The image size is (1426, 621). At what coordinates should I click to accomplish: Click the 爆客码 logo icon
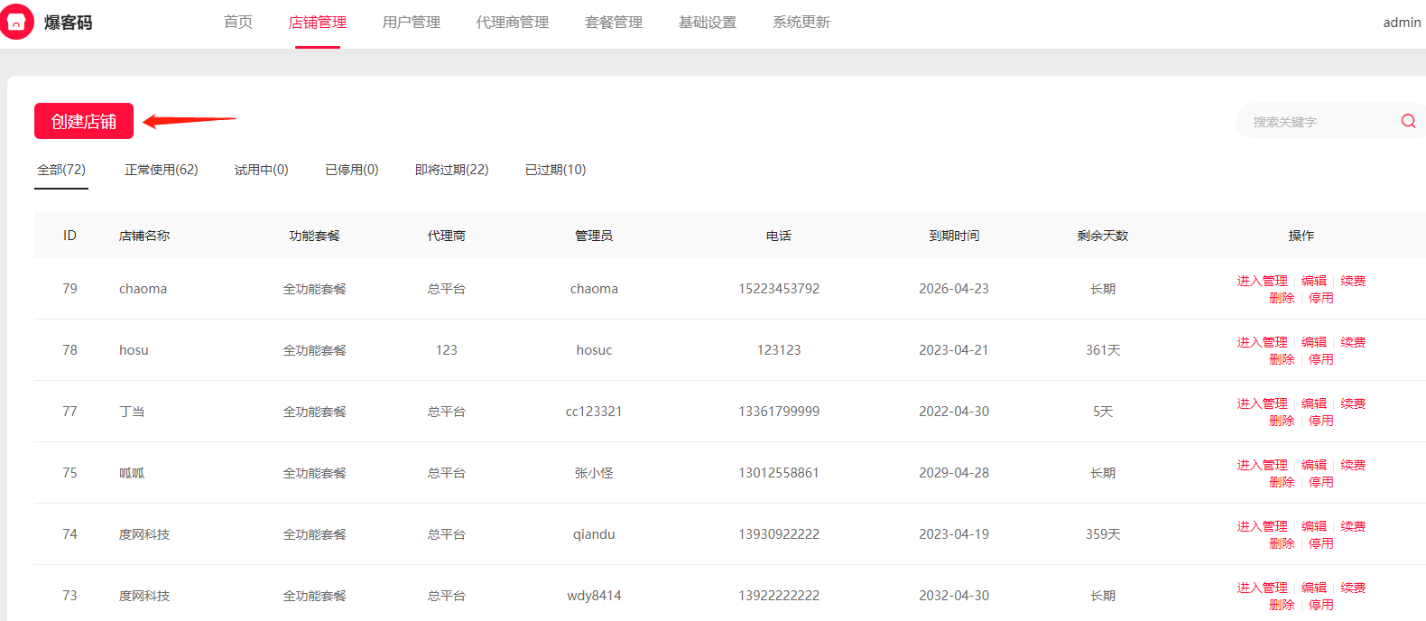(x=17, y=22)
